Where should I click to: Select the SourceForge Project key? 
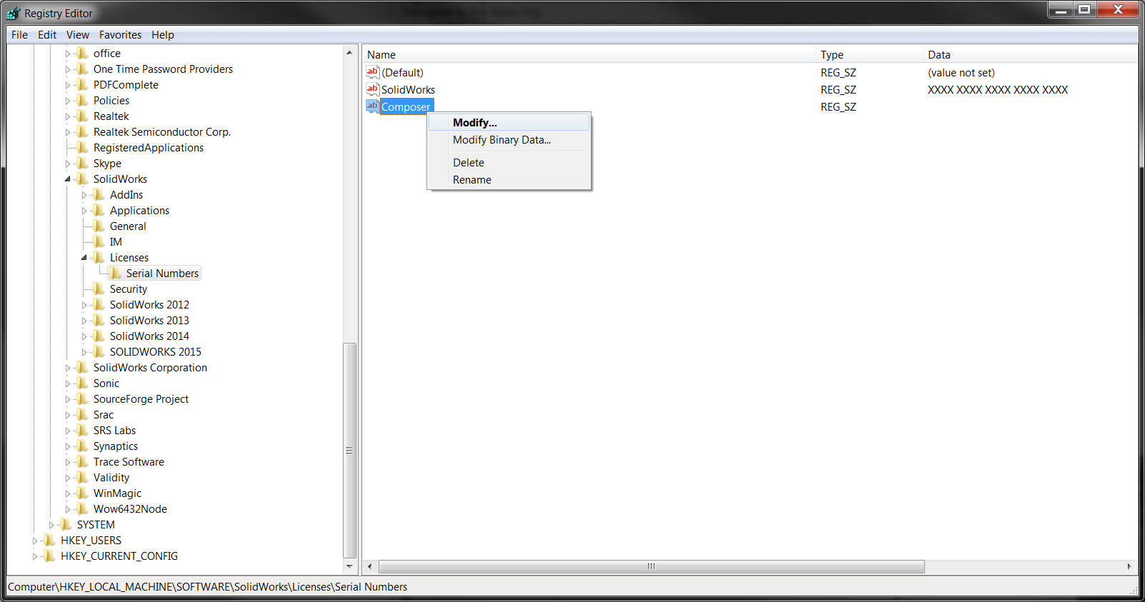coord(141,399)
